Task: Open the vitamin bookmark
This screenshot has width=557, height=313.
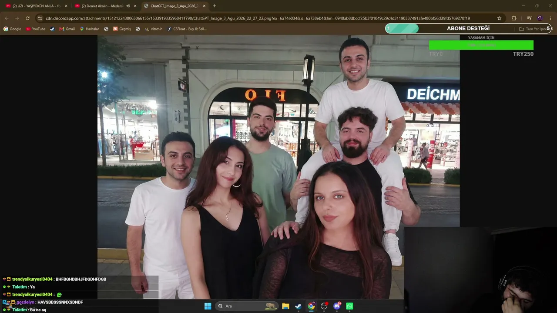Action: (x=153, y=29)
